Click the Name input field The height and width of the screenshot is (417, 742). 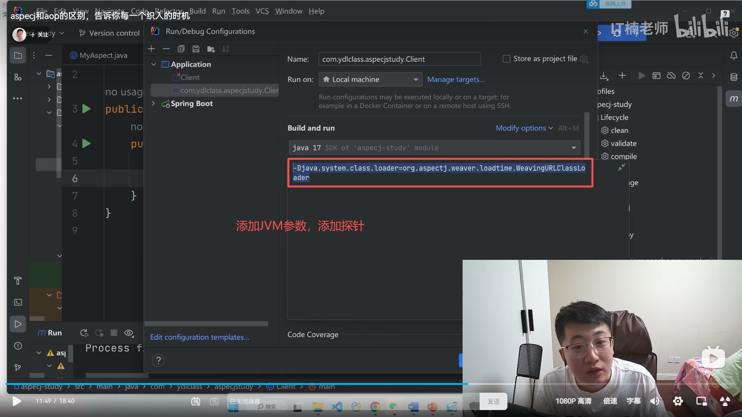pos(399,59)
